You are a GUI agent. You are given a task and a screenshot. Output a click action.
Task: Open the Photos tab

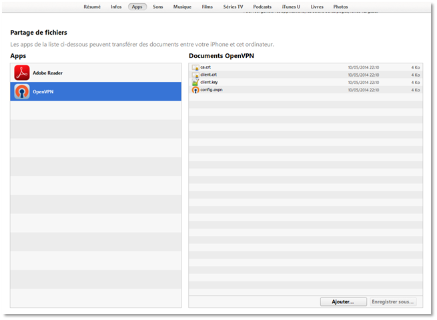(x=340, y=7)
